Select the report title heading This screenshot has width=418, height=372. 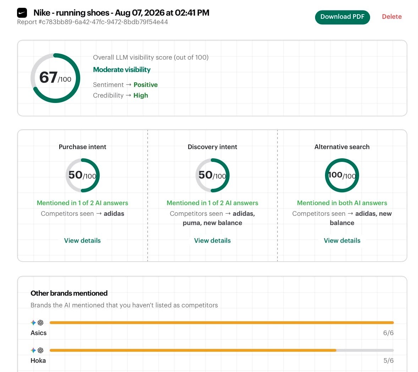click(x=121, y=12)
